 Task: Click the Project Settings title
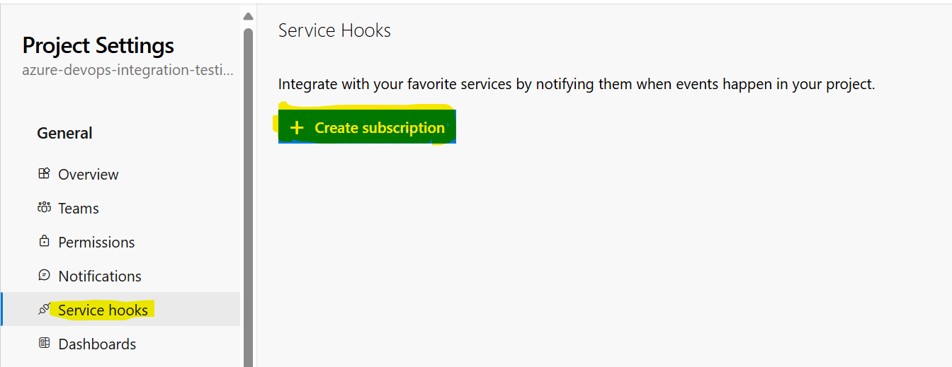98,45
